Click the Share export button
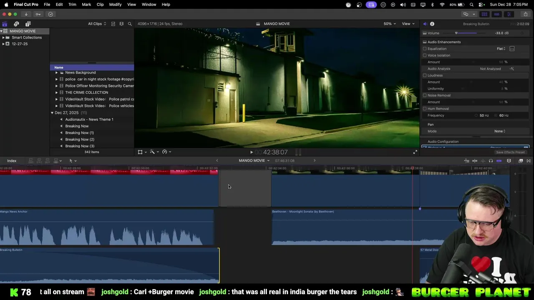The height and width of the screenshot is (300, 534). [x=525, y=14]
